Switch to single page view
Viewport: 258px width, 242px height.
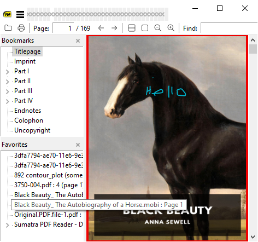click(x=145, y=28)
